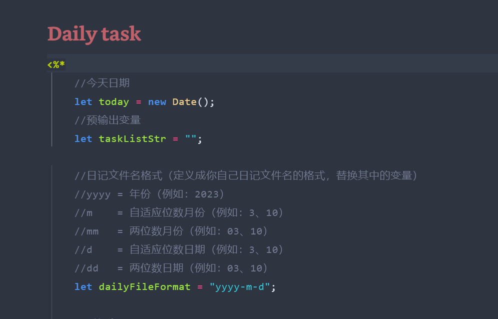Click the let keyword before today

click(x=83, y=102)
